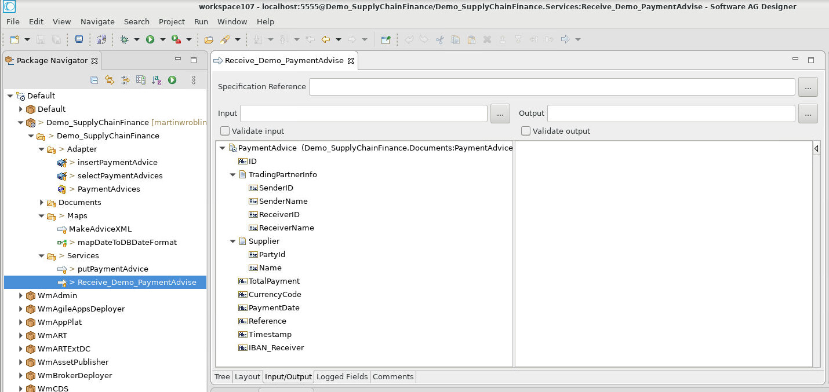Switch to the Tree tab

(222, 377)
